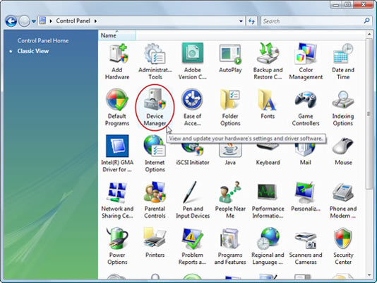Open the Add Hardware applet
Image resolution: width=377 pixels, height=283 pixels.
pos(117,62)
